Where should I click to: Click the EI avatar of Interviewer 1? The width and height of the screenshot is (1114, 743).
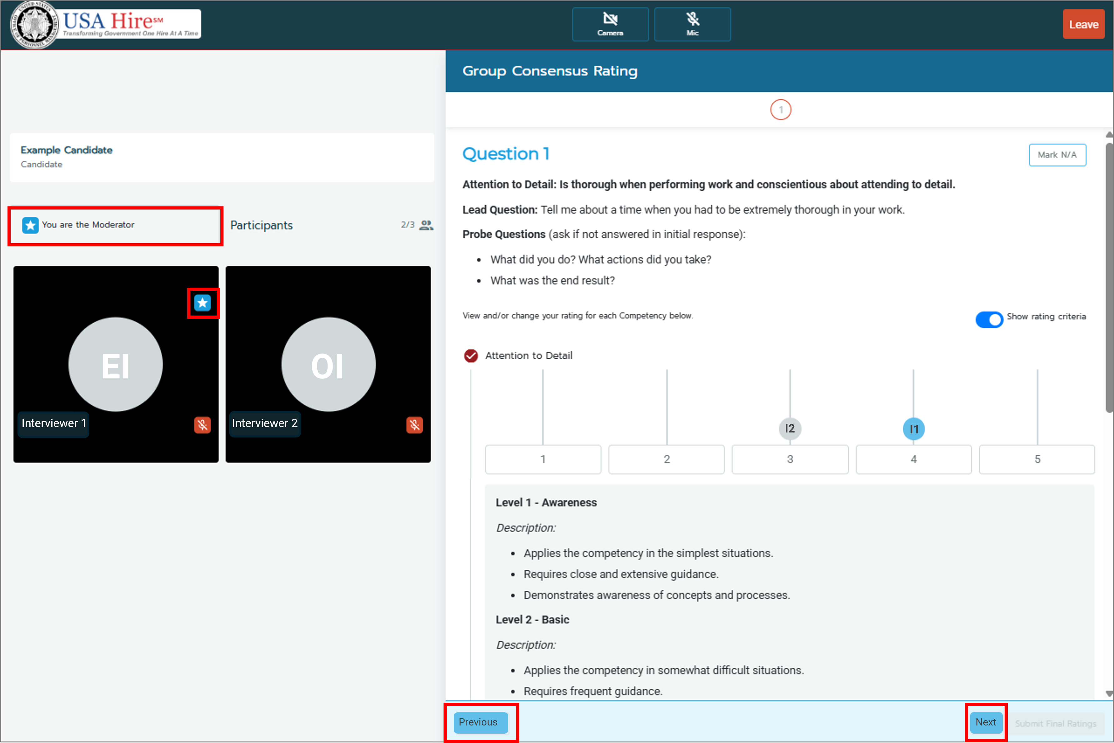[116, 364]
